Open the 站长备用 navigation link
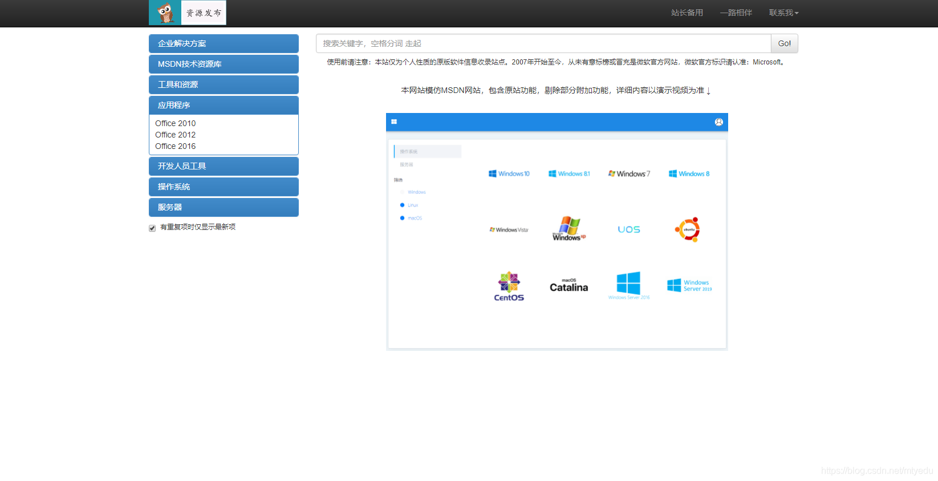 [687, 13]
